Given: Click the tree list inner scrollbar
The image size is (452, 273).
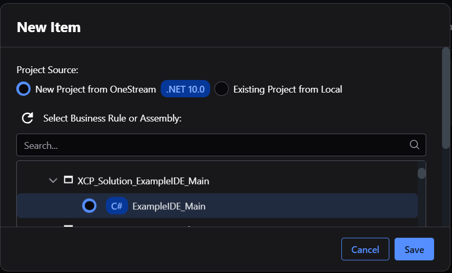Looking at the screenshot, I should [422, 173].
